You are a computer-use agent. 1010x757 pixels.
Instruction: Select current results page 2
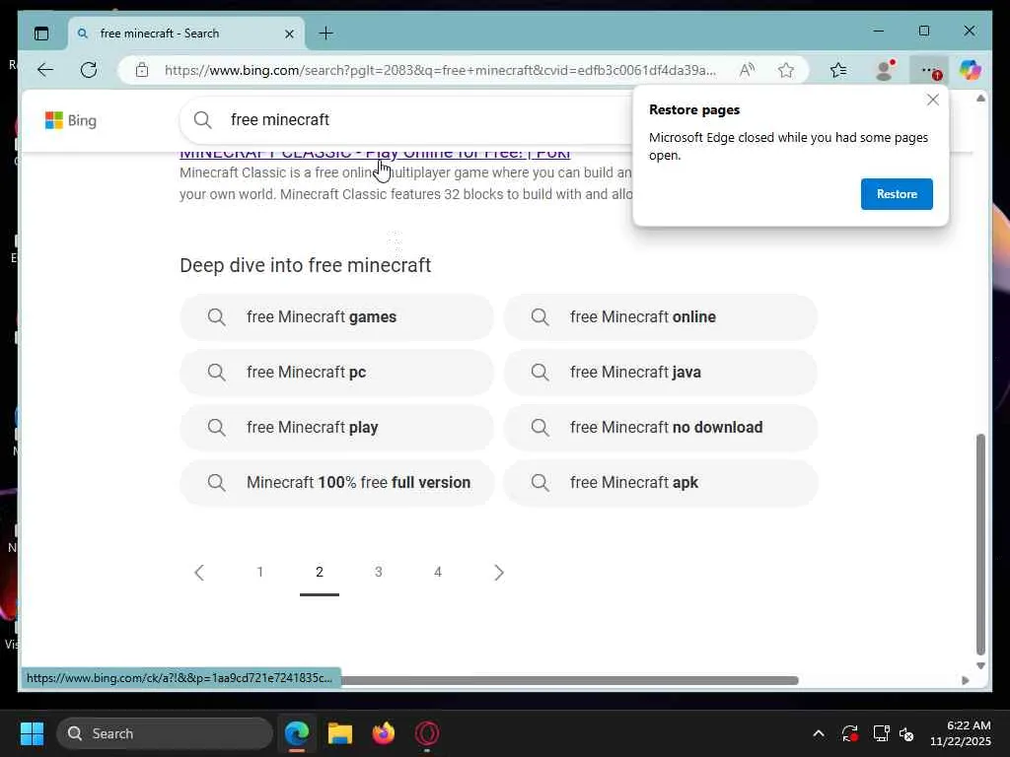pyautogui.click(x=320, y=573)
